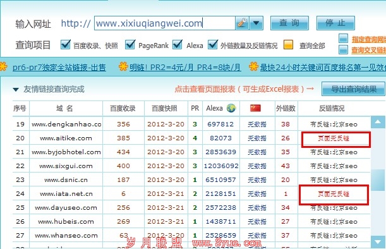Click the icon beside 查询交叉链接 link
The height and width of the screenshot is (249, 386).
click(x=343, y=49)
